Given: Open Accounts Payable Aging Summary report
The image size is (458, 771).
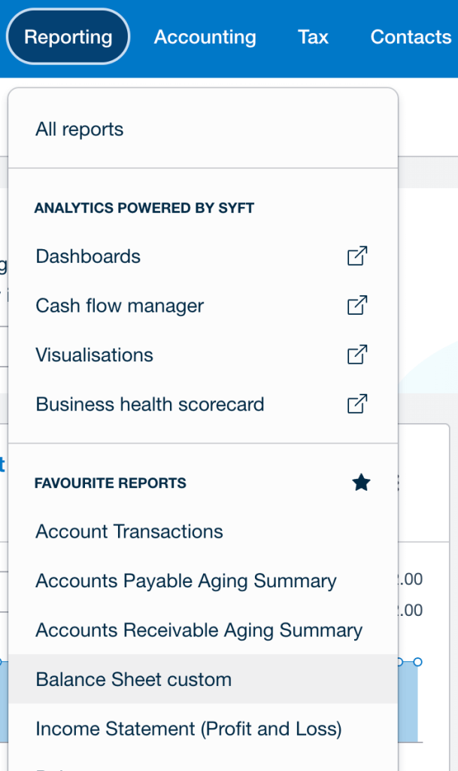Looking at the screenshot, I should 186,581.
